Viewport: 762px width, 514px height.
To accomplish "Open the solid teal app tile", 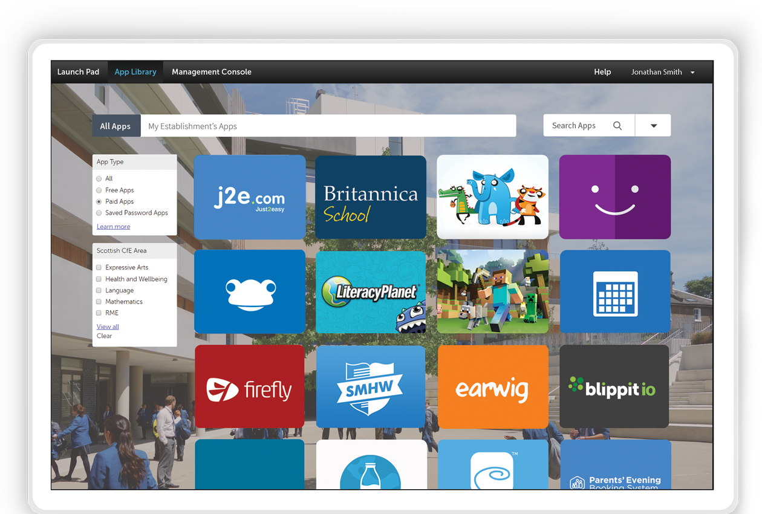I will [x=250, y=464].
